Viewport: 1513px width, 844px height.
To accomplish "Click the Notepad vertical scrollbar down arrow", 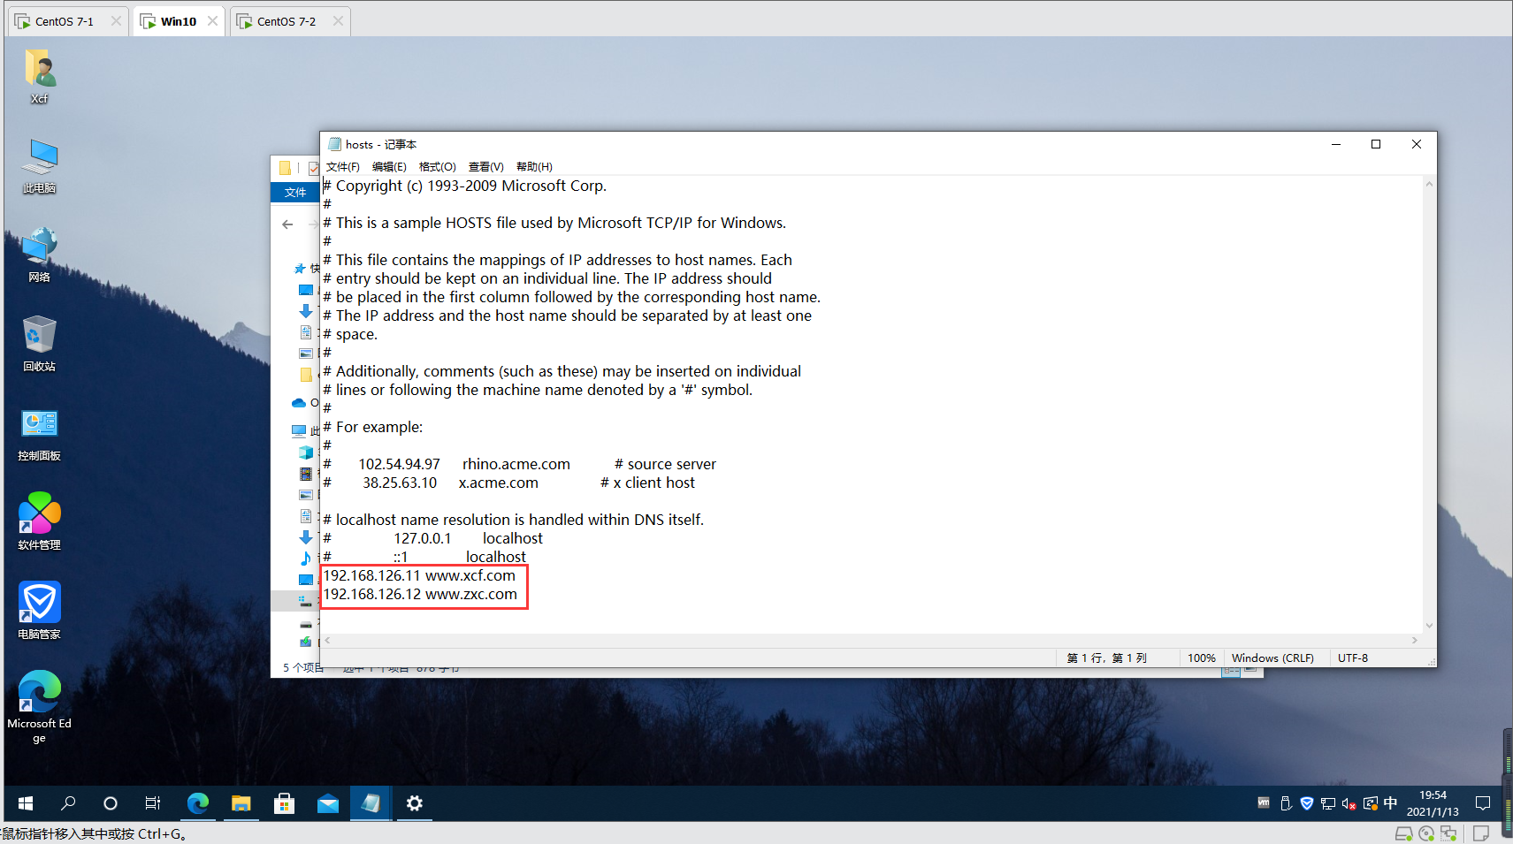I will [1429, 626].
